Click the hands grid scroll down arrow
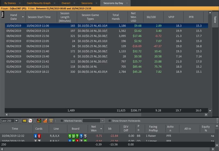This screenshot has height=151, width=219. tap(217, 145)
